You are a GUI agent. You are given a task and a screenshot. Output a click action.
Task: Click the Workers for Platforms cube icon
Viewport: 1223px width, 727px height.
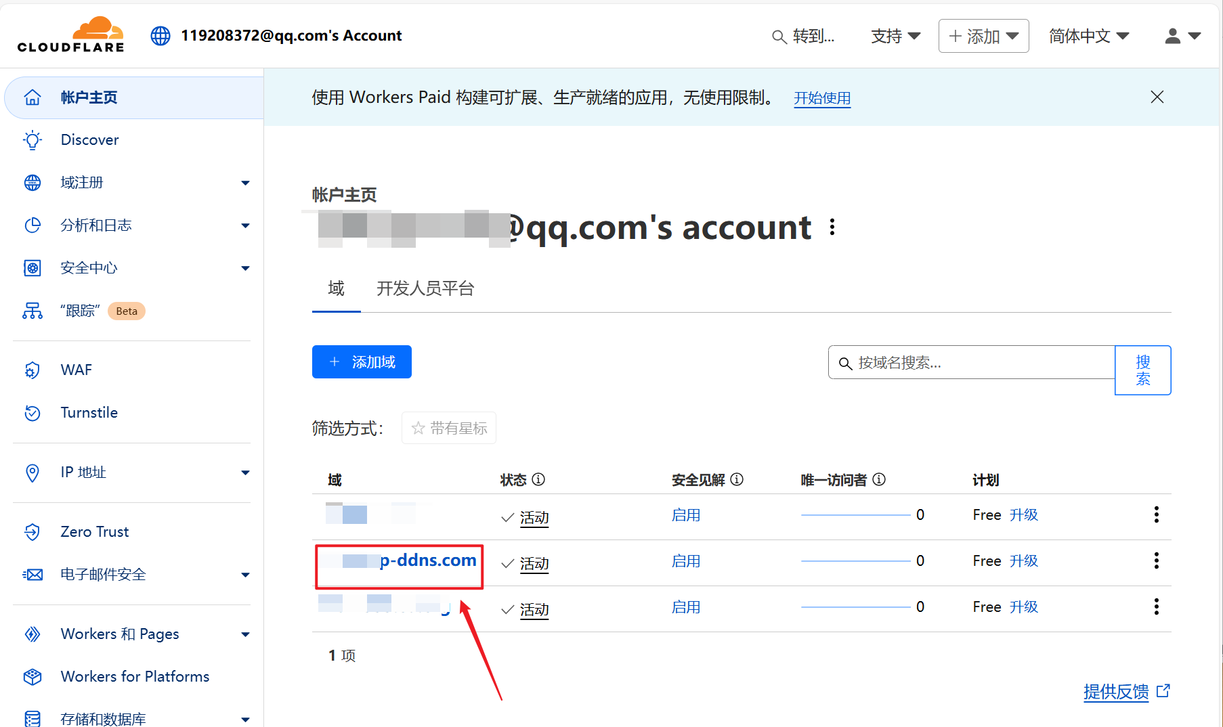click(33, 677)
